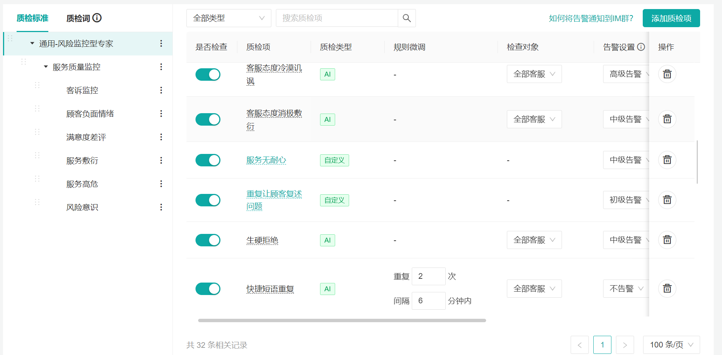Open info icon next to 告警设置
Viewport: 722px width, 355px height.
point(641,47)
